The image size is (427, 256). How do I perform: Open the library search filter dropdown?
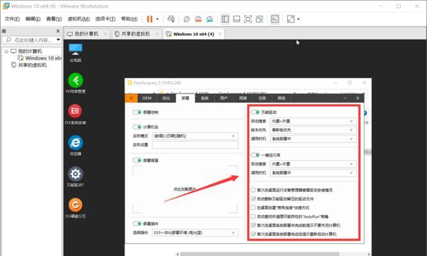58,40
